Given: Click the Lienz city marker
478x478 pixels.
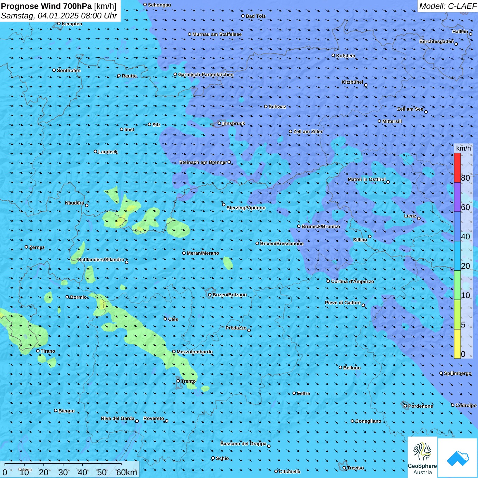Looking at the screenshot, I should [x=419, y=219].
